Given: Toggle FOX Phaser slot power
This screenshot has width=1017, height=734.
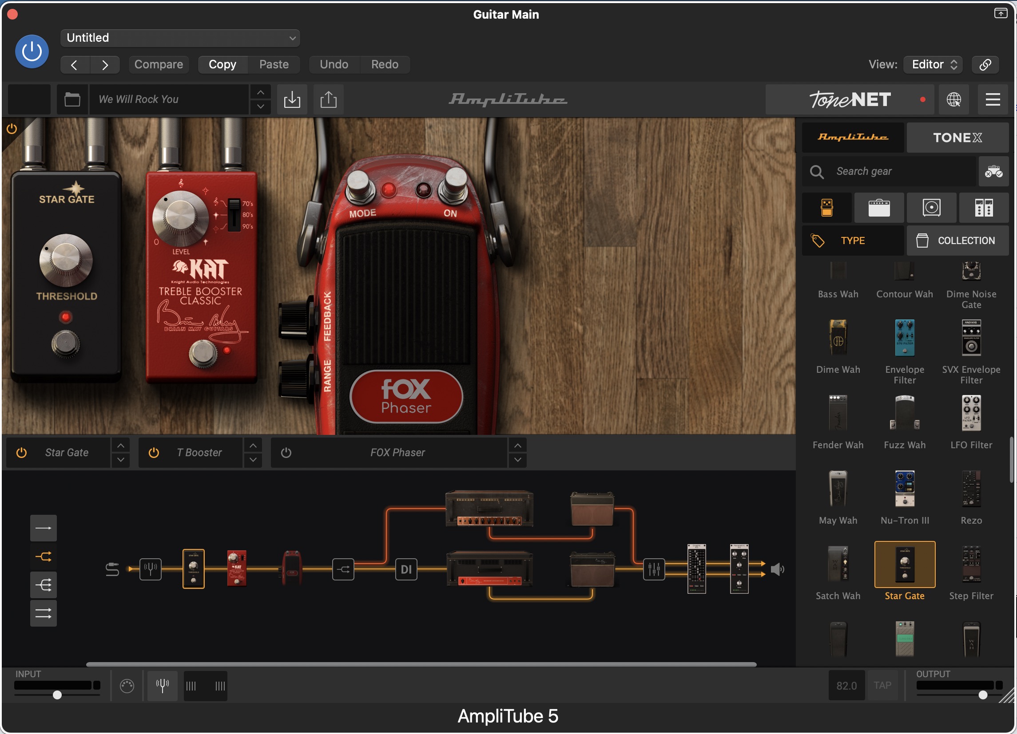Looking at the screenshot, I should point(286,453).
